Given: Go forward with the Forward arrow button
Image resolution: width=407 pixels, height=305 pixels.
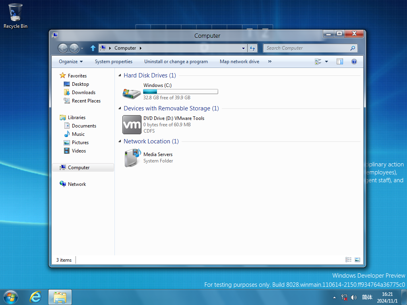Looking at the screenshot, I should pyautogui.click(x=74, y=48).
